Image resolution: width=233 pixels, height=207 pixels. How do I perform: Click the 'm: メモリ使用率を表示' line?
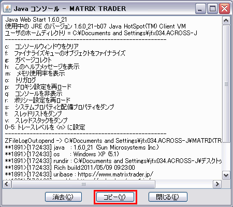point(35,73)
